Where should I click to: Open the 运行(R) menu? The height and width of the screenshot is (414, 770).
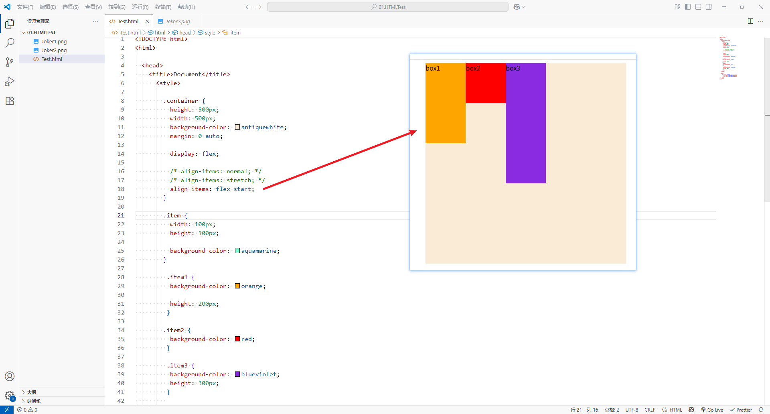tap(140, 7)
